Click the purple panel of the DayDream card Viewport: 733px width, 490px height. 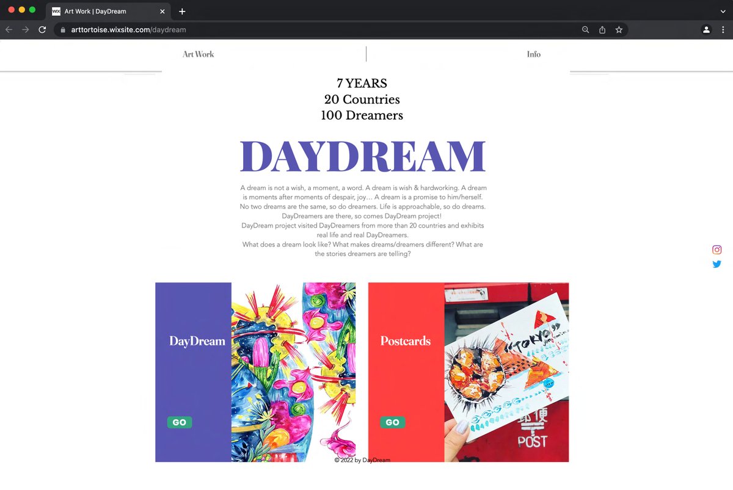(193, 372)
